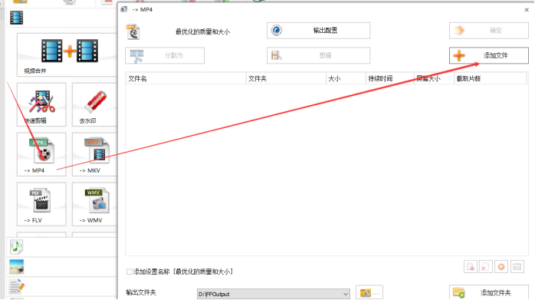
Task: Open the 去水印 watermark removal tool
Action: pos(94,104)
